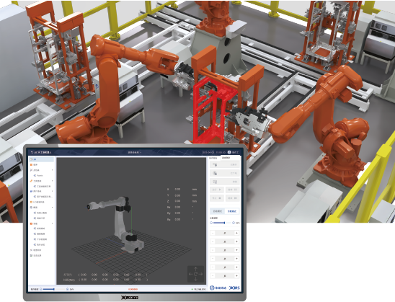This screenshot has height=302, width=395.
Task: Collapse the sidebar group with the orange B icon
Action: 53,223
